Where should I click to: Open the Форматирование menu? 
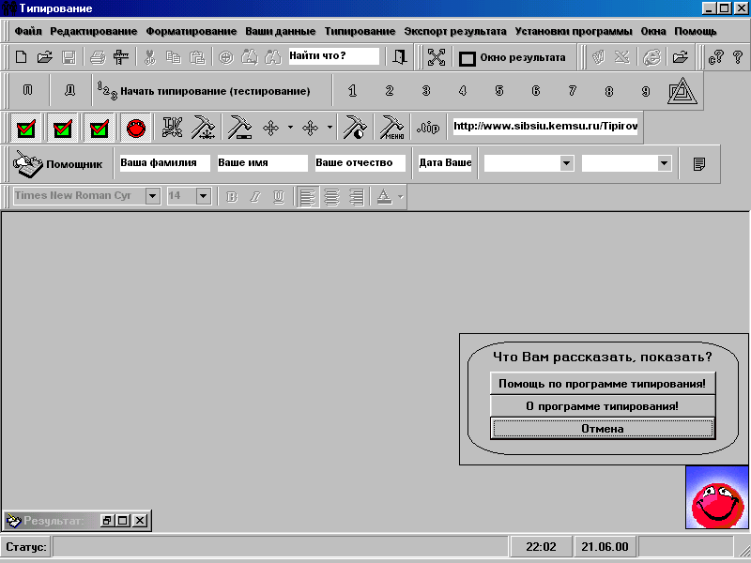pyautogui.click(x=192, y=32)
